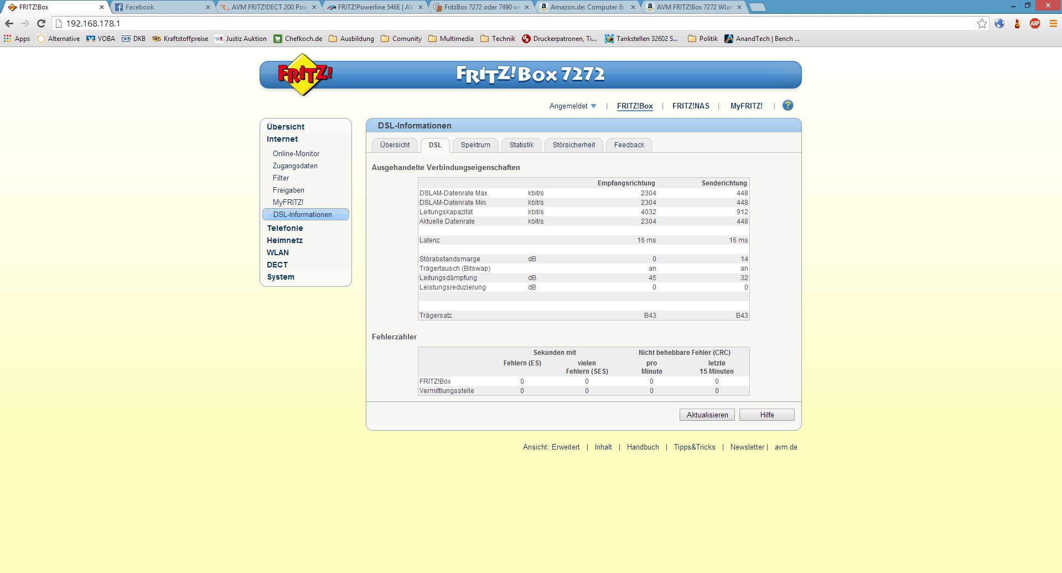Open System in the sidebar menu
The image size is (1062, 573).
point(281,277)
